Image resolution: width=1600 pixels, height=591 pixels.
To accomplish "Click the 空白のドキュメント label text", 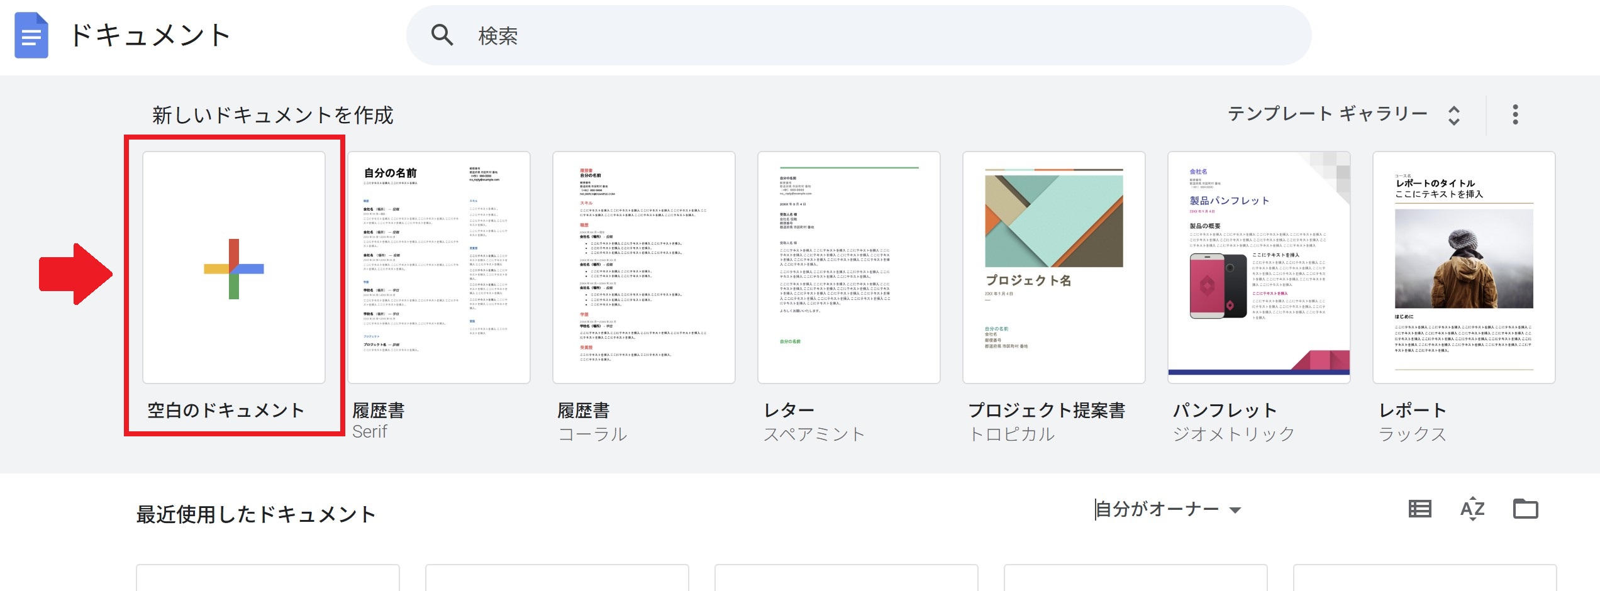I will 226,411.
